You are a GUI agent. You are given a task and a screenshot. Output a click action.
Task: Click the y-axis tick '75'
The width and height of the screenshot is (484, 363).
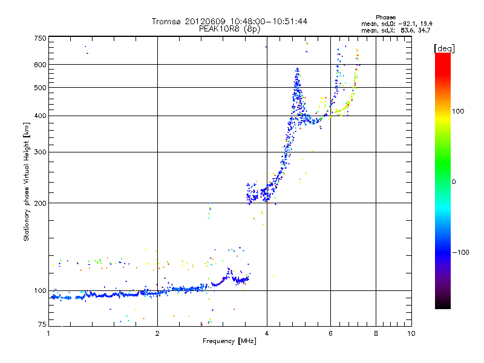pyautogui.click(x=42, y=324)
